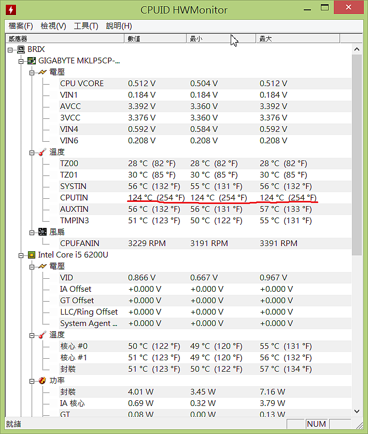Screen dimensions: 368x434
Task: Collapse the BRIX root node
Action: tap(10, 50)
